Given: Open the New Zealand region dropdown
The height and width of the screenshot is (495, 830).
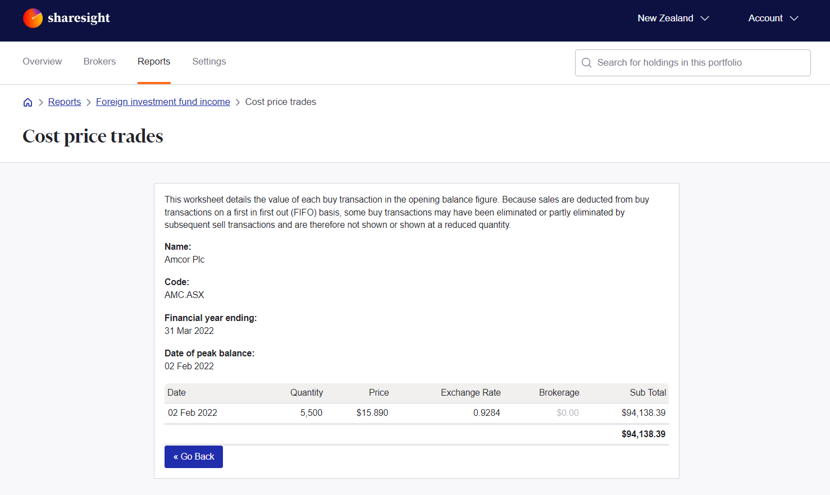Looking at the screenshot, I should pos(673,18).
